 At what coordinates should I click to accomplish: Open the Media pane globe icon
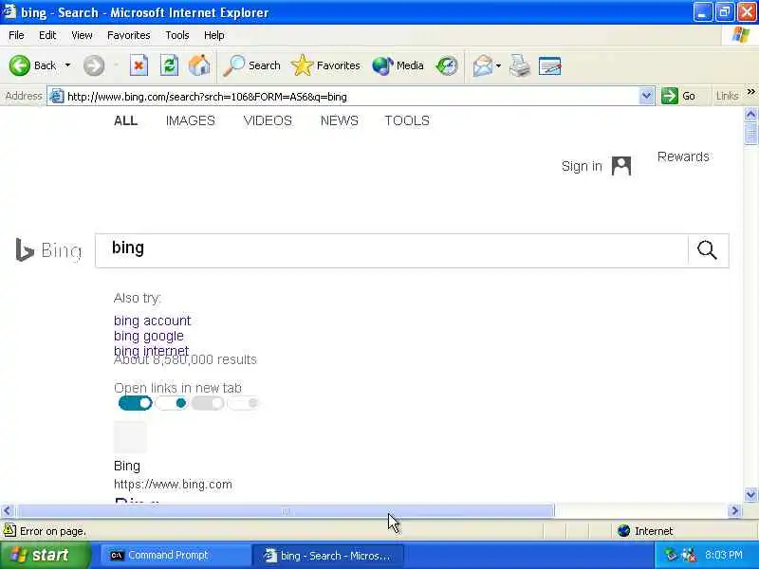[398, 65]
